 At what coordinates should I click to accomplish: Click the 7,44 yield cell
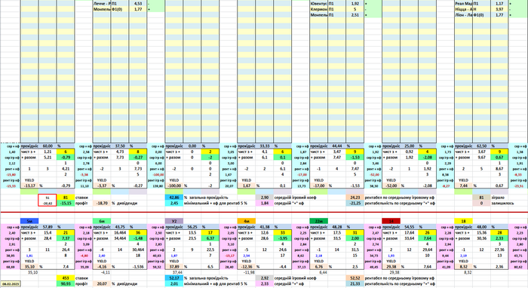463,185
